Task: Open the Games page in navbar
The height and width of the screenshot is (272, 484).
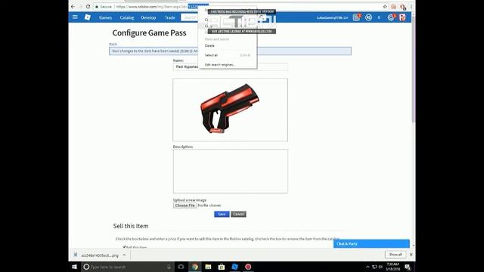Action: click(x=105, y=17)
